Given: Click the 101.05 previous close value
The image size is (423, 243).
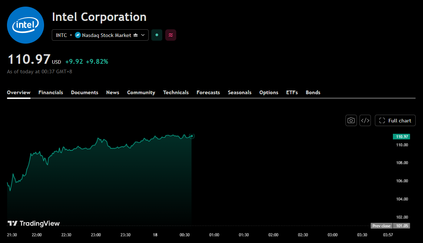Looking at the screenshot, I should (402, 226).
